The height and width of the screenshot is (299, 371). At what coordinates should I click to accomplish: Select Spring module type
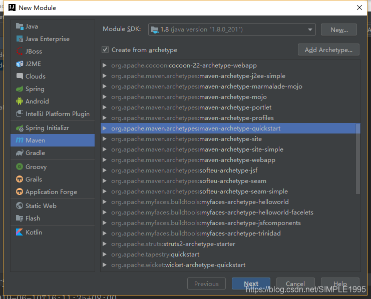(x=53, y=89)
